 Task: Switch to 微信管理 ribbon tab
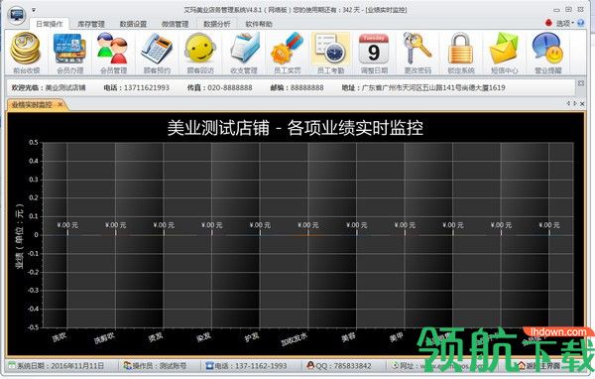pos(175,24)
